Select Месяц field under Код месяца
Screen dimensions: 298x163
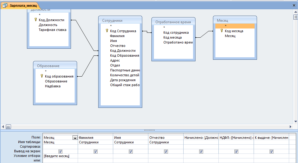[230, 36]
